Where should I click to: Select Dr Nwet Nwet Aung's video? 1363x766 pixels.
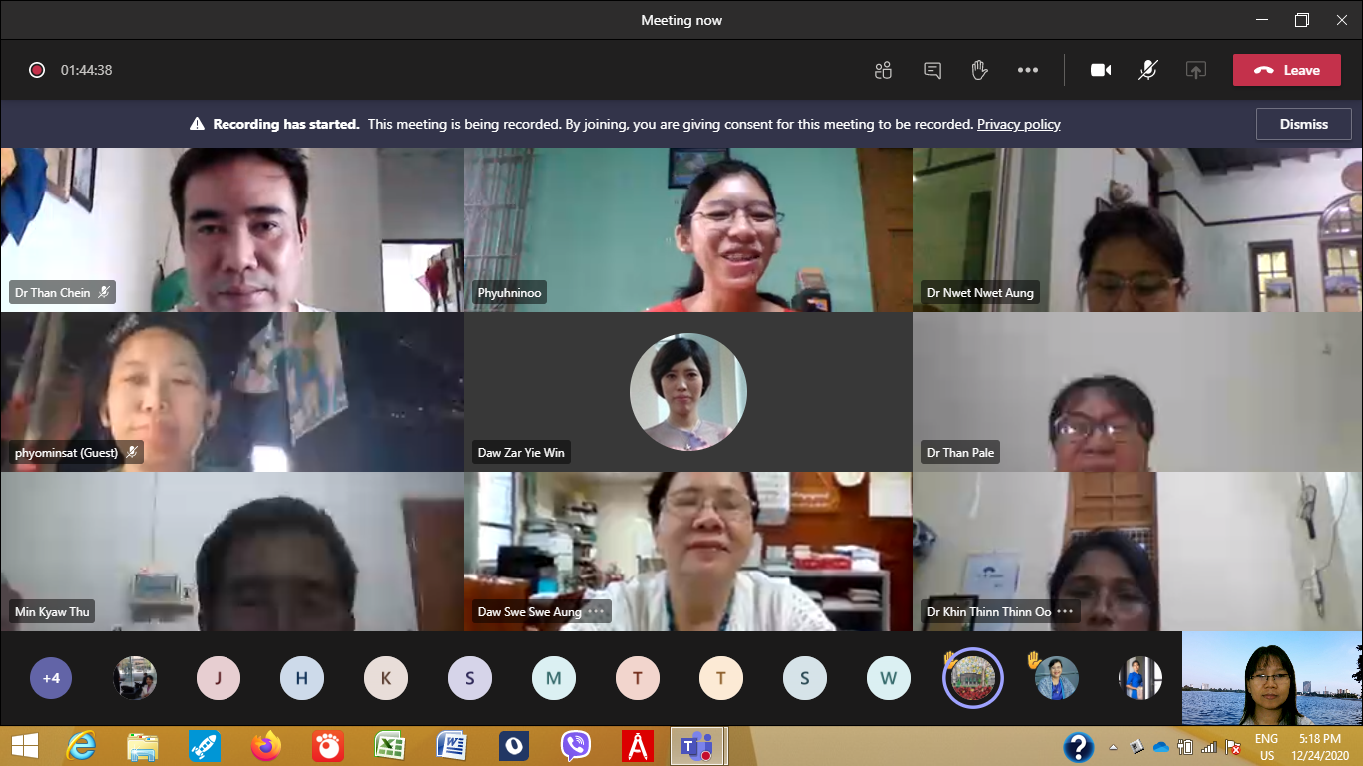(x=1137, y=229)
